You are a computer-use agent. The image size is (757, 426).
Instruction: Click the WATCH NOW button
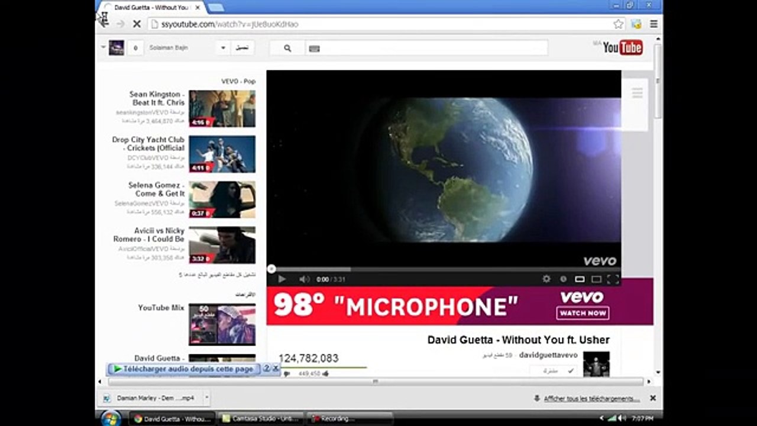pos(583,313)
